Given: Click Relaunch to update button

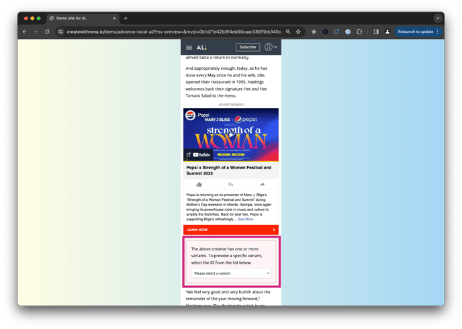Looking at the screenshot, I should [x=416, y=32].
